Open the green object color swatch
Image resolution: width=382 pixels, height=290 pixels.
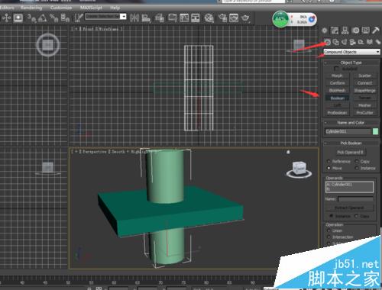[375, 131]
